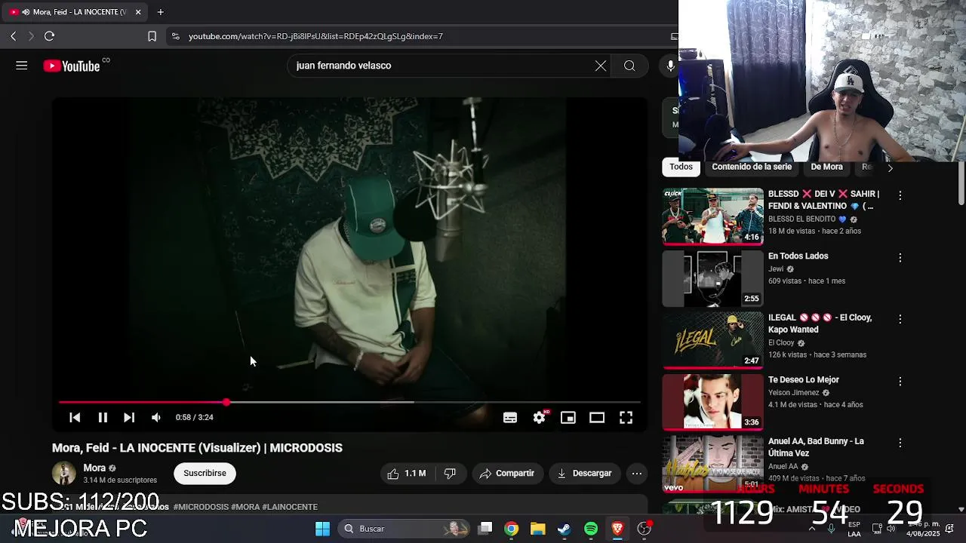Open the YouTube guide hamburger menu

tap(21, 66)
